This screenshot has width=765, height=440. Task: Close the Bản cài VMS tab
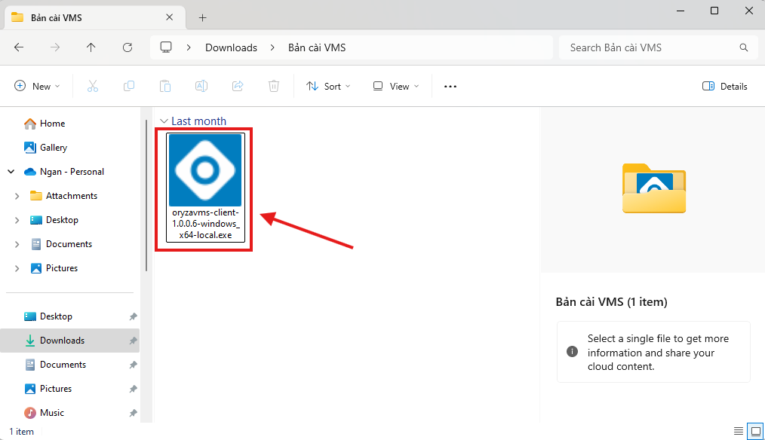(169, 17)
